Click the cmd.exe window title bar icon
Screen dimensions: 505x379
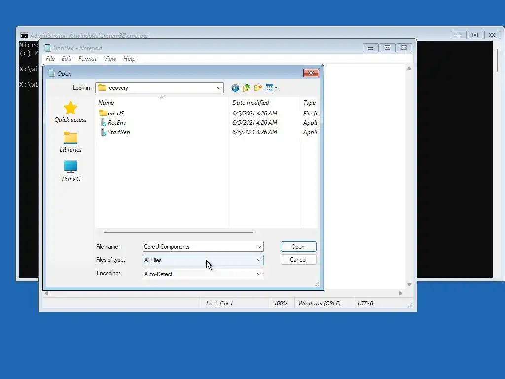24,35
